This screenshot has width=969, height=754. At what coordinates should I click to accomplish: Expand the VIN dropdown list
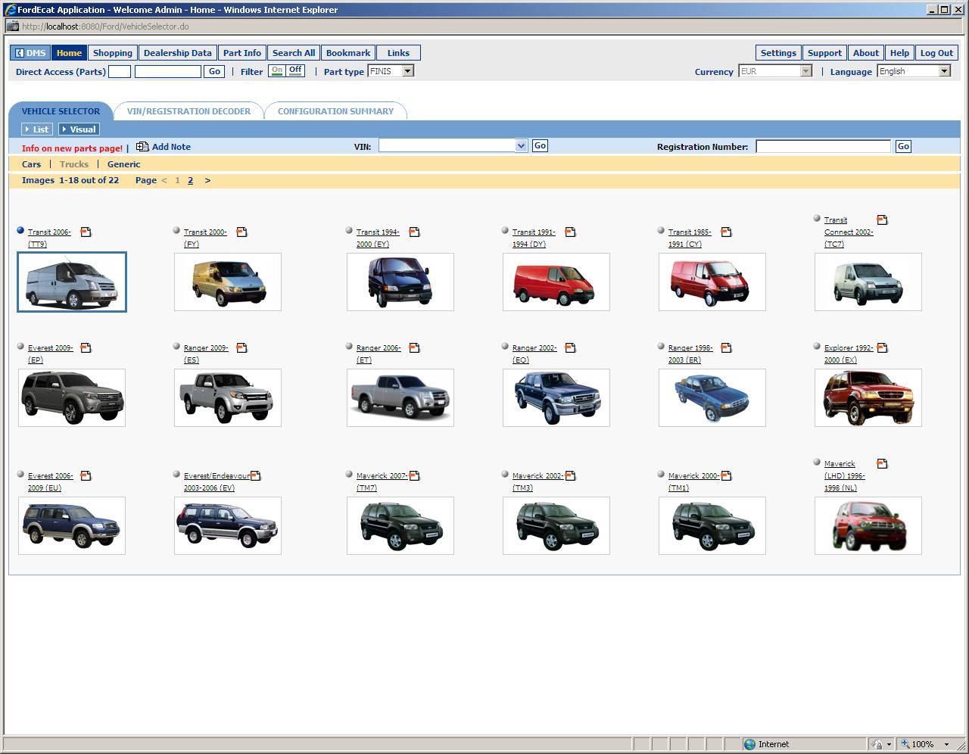click(x=521, y=145)
